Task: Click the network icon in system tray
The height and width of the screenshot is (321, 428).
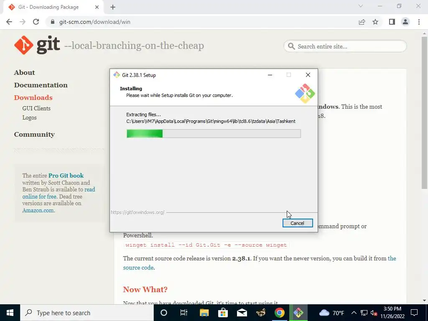Action: pos(364,313)
